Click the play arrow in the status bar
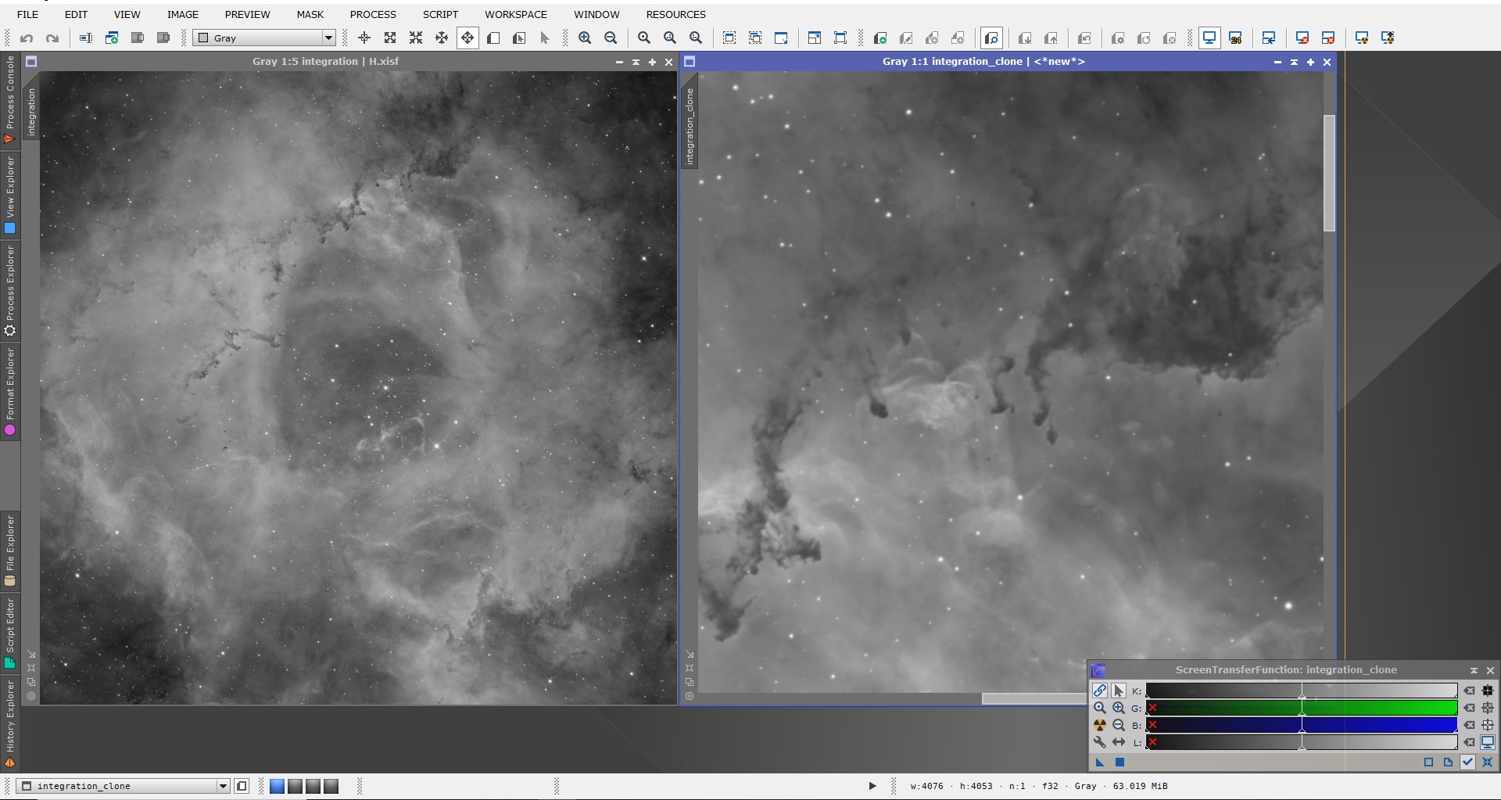1501x800 pixels. [x=872, y=786]
